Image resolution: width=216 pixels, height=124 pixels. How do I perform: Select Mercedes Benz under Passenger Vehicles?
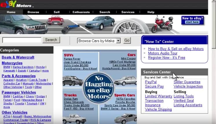pyautogui.click(x=32, y=100)
